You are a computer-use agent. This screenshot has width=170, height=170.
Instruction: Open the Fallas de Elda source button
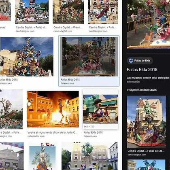140,61
